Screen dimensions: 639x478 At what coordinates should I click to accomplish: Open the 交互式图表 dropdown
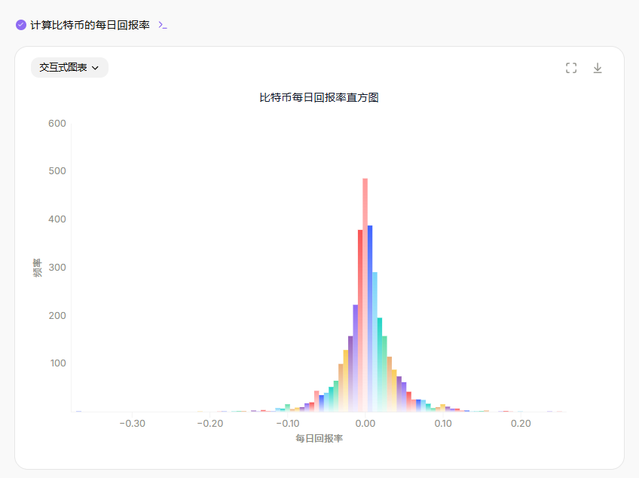[69, 68]
